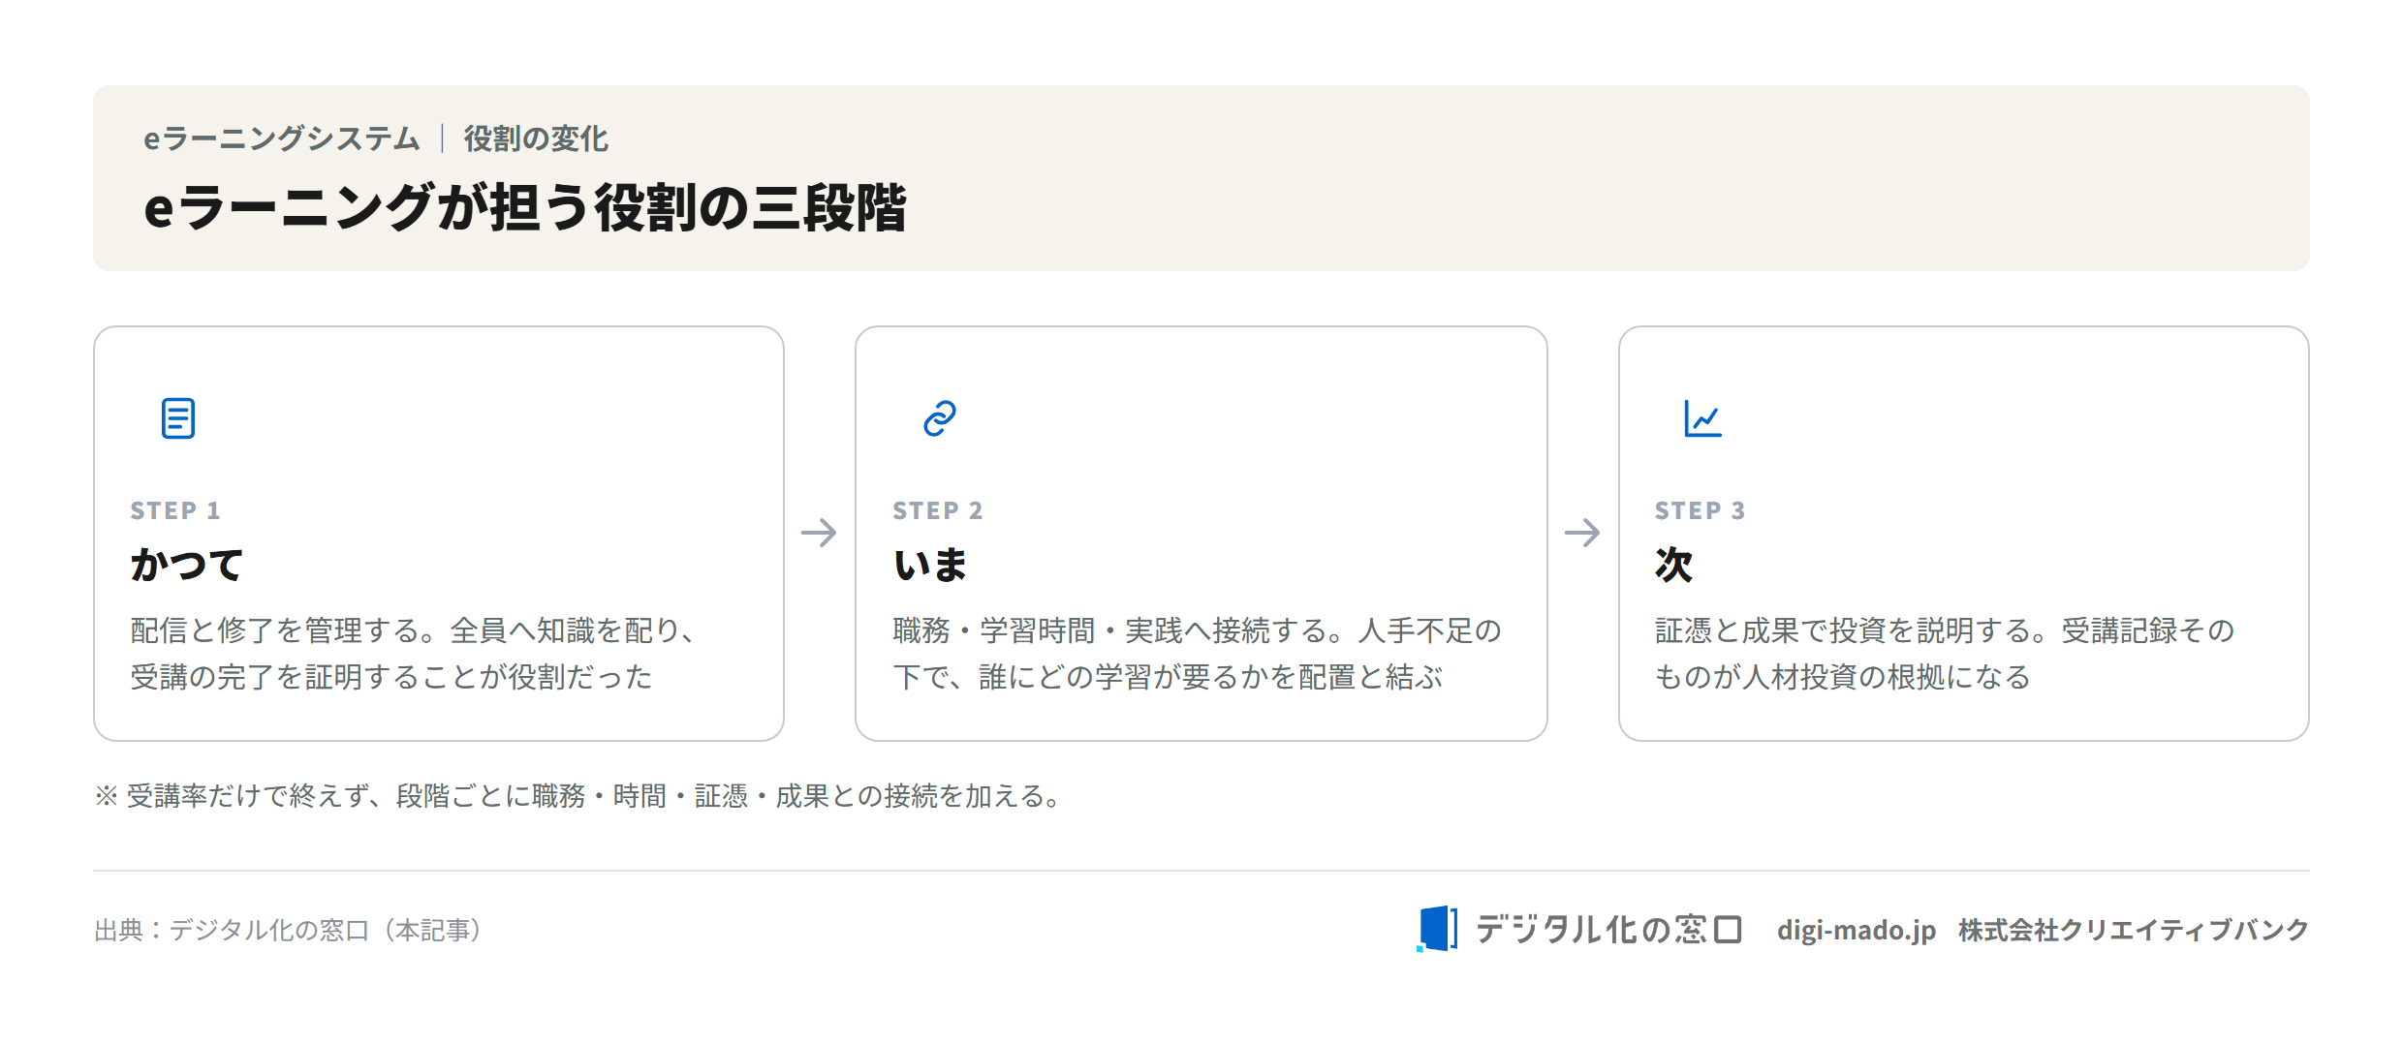
Task: Select the STEP 3 label
Action: coord(1701,510)
